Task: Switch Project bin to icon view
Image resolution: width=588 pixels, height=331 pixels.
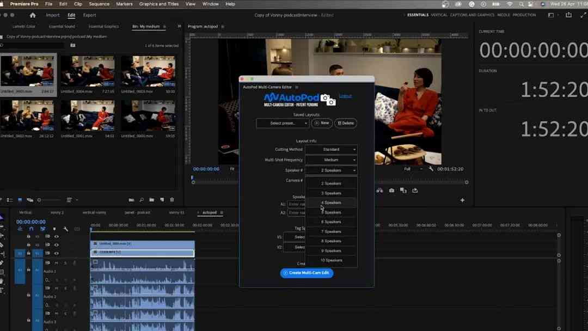Action: tap(20, 200)
